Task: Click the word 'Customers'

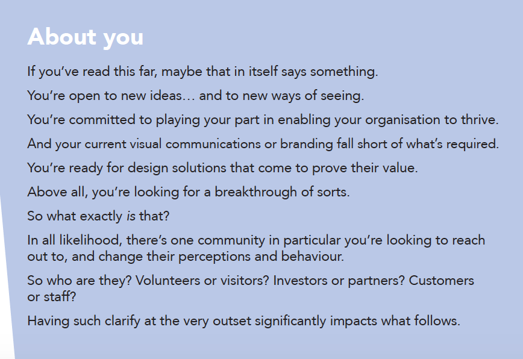Action: click(x=441, y=281)
